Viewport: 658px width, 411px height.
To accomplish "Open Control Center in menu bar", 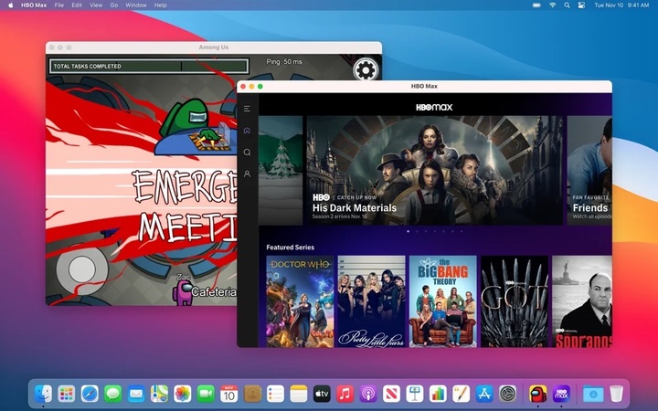I will click(581, 5).
